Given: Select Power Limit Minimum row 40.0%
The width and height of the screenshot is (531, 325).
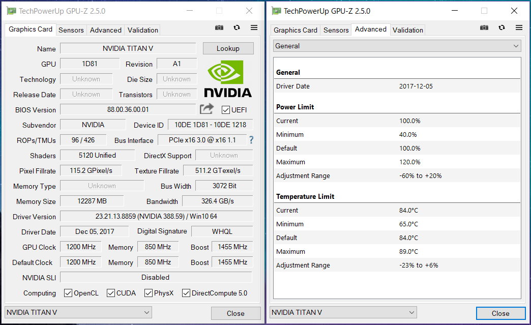Looking at the screenshot, I should coord(397,134).
